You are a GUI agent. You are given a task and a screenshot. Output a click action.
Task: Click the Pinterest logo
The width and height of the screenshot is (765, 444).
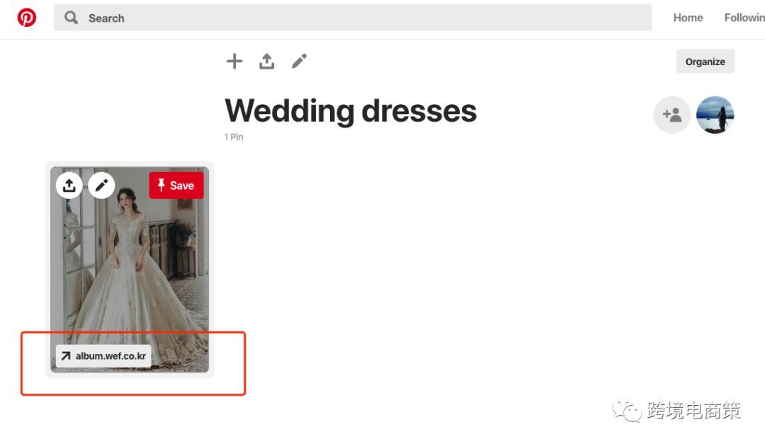tap(27, 18)
